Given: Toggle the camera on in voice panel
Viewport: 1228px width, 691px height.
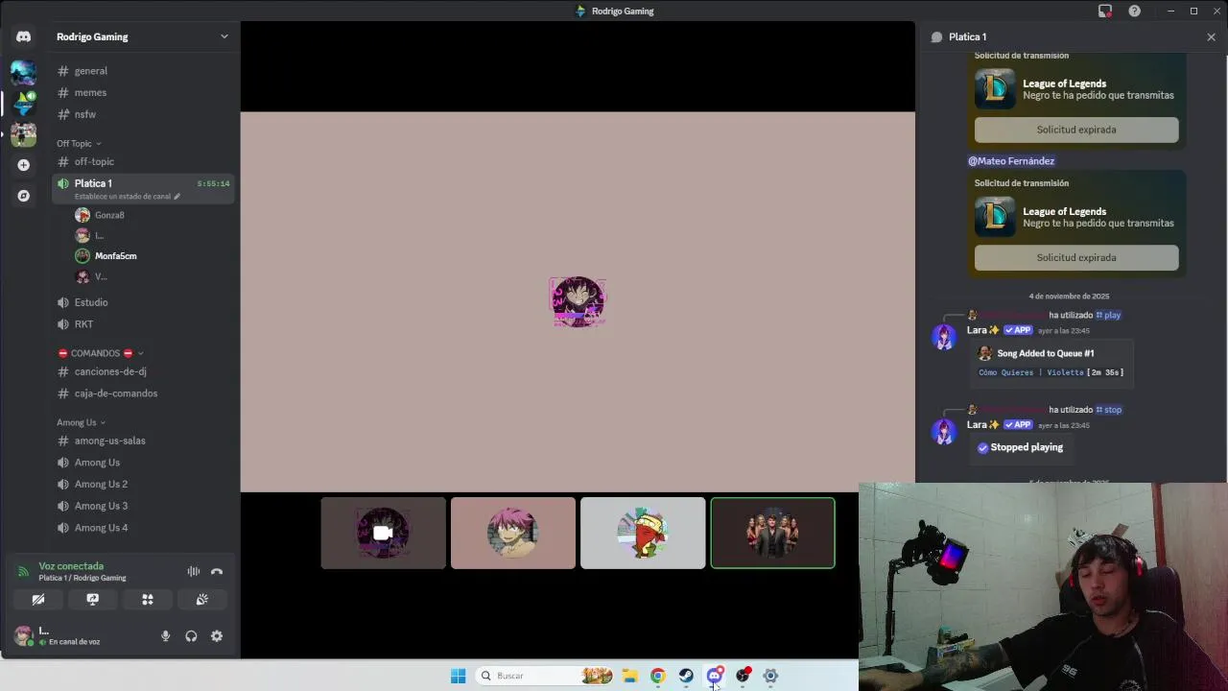Looking at the screenshot, I should pos(38,599).
